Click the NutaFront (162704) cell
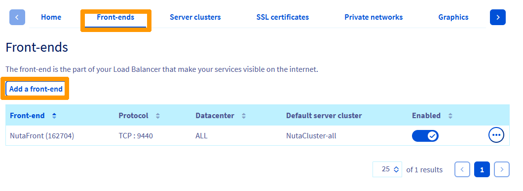Screen dimensions: 523x191 (42, 136)
